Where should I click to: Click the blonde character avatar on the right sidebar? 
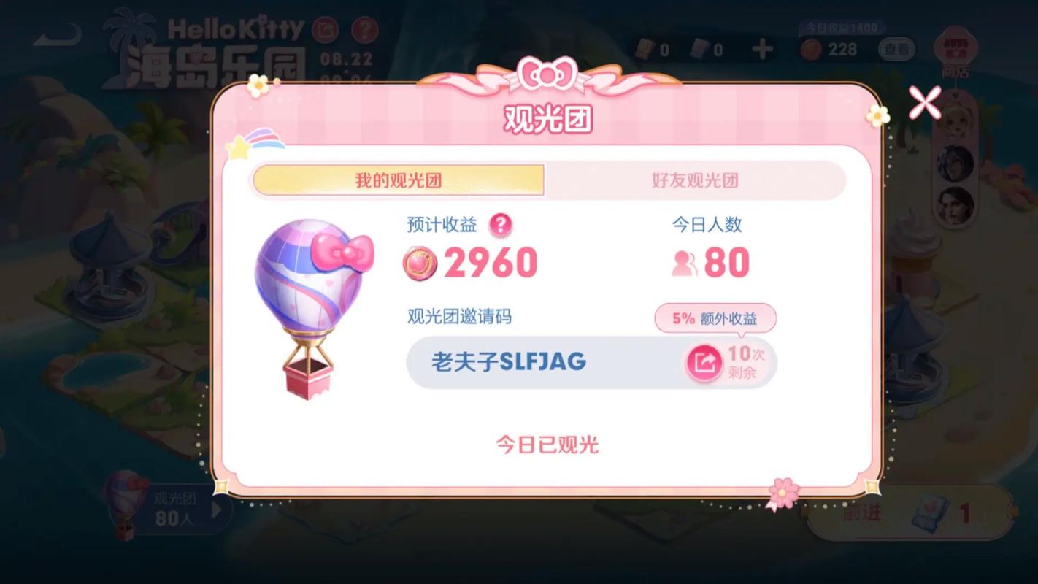[955, 121]
